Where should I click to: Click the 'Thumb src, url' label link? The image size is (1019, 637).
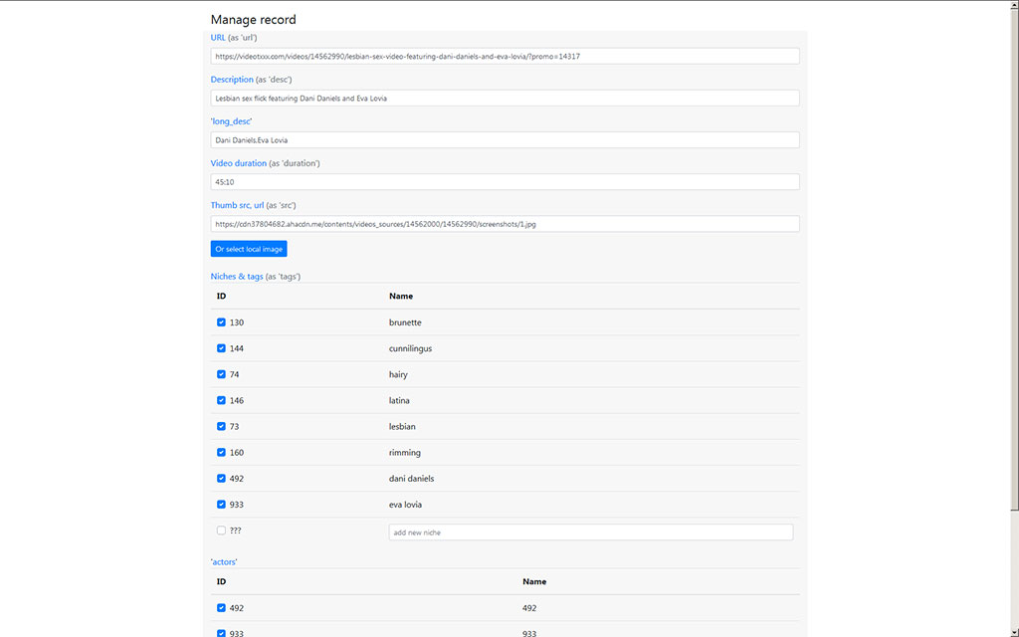237,205
